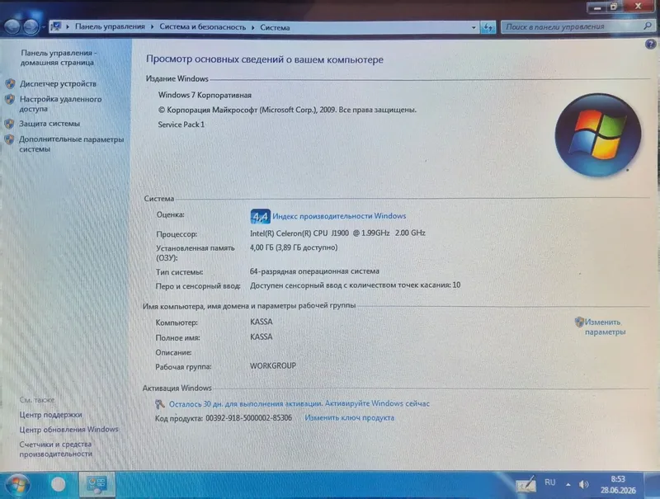Open recent pages dropdown beside navigation arrows
The height and width of the screenshot is (499, 660).
[x=44, y=27]
